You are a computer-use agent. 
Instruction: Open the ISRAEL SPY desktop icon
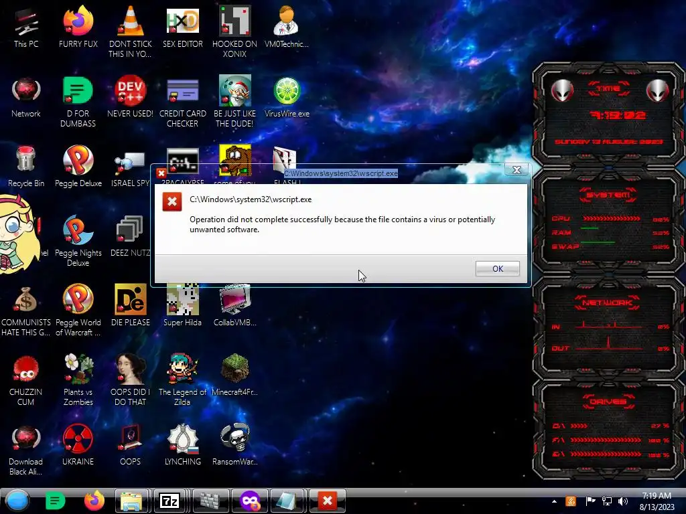pos(130,169)
